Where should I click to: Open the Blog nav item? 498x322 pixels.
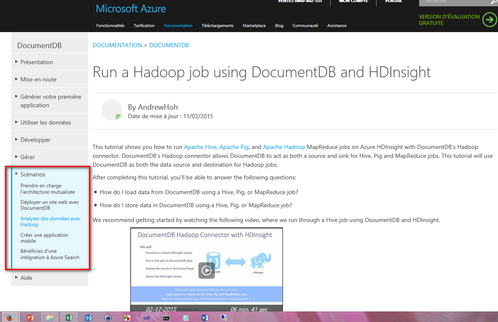coord(279,25)
